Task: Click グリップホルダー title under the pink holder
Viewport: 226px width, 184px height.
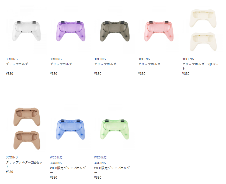Action: pos(151,64)
